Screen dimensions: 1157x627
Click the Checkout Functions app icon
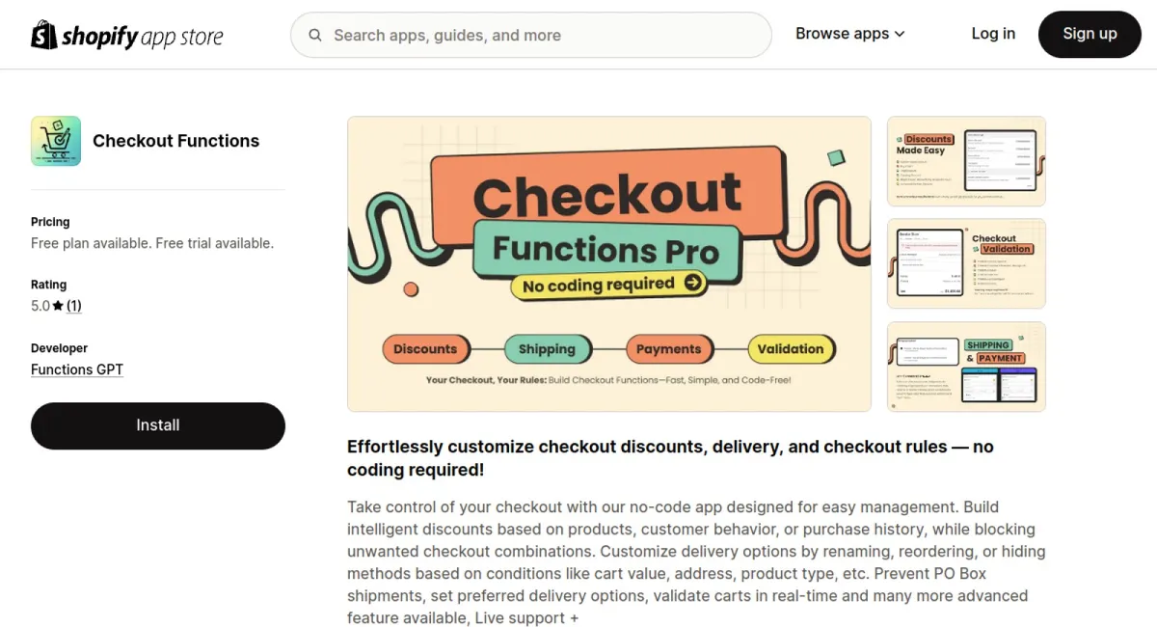[56, 141]
